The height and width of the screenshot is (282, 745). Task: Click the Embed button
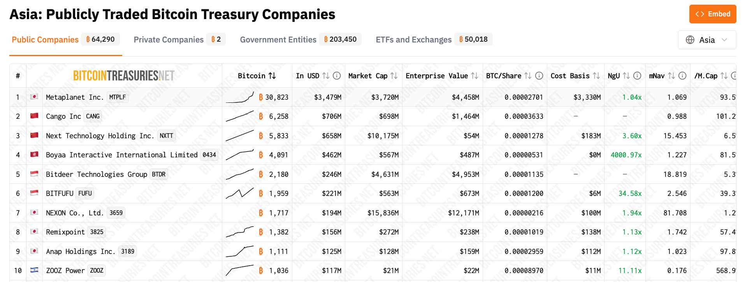click(x=712, y=14)
